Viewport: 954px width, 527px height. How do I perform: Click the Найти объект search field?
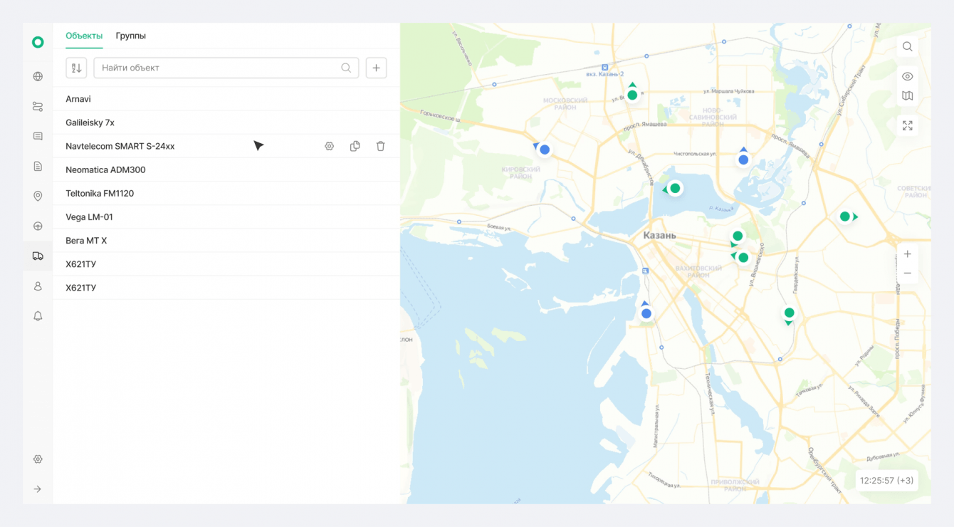pos(226,68)
